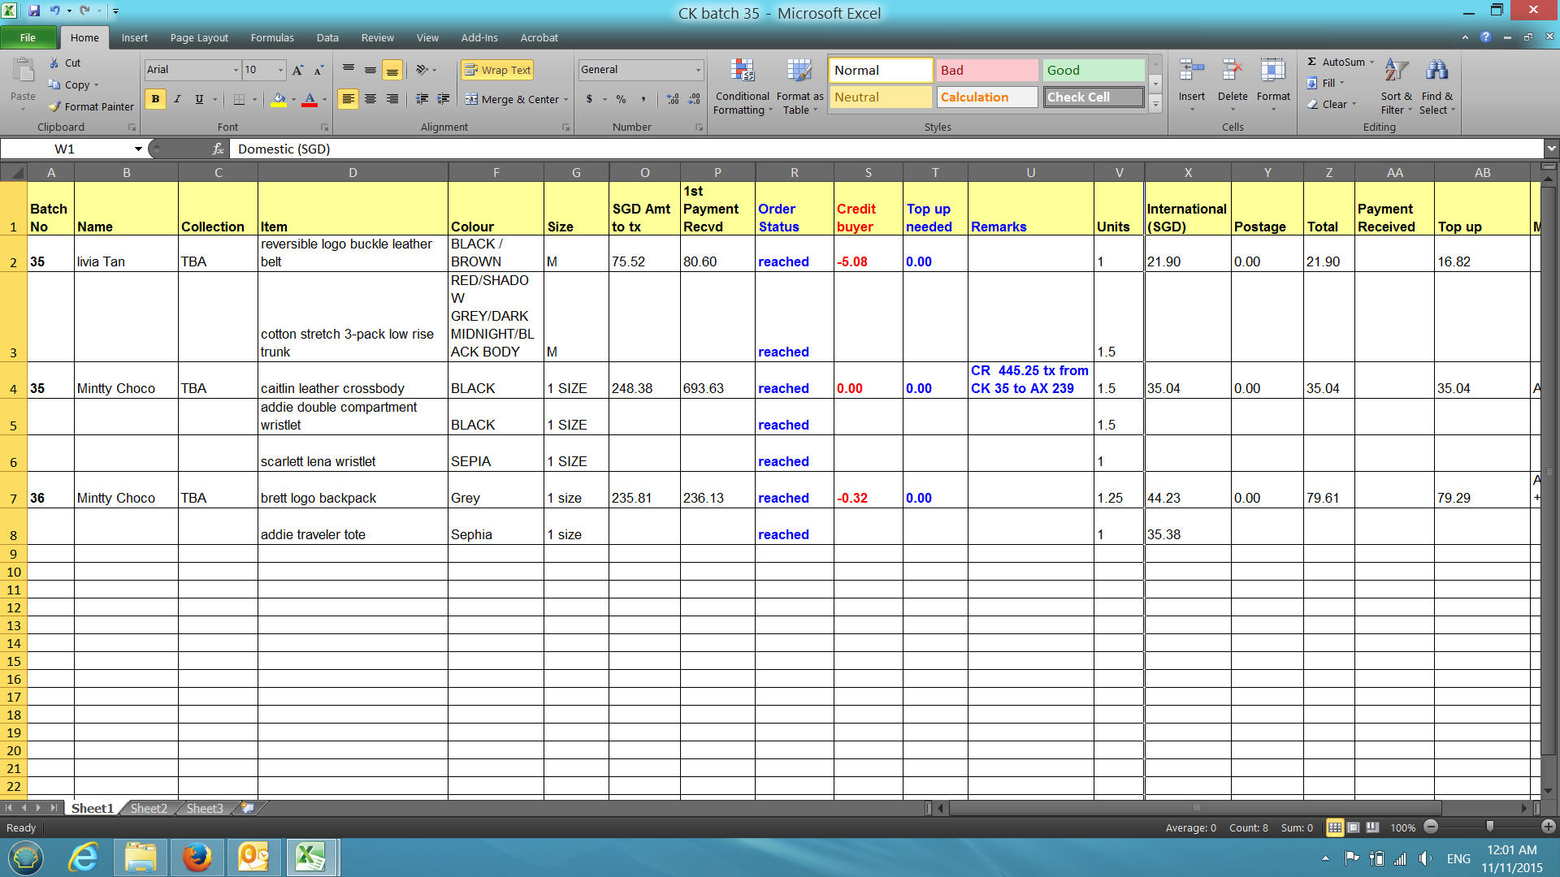
Task: Click the insert function fx icon
Action: [x=218, y=149]
